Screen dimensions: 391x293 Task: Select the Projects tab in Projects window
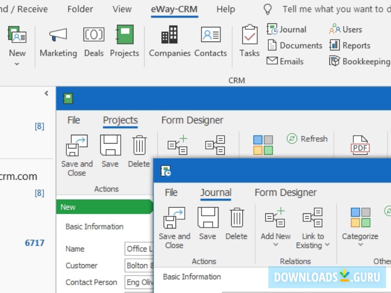pyautogui.click(x=120, y=120)
